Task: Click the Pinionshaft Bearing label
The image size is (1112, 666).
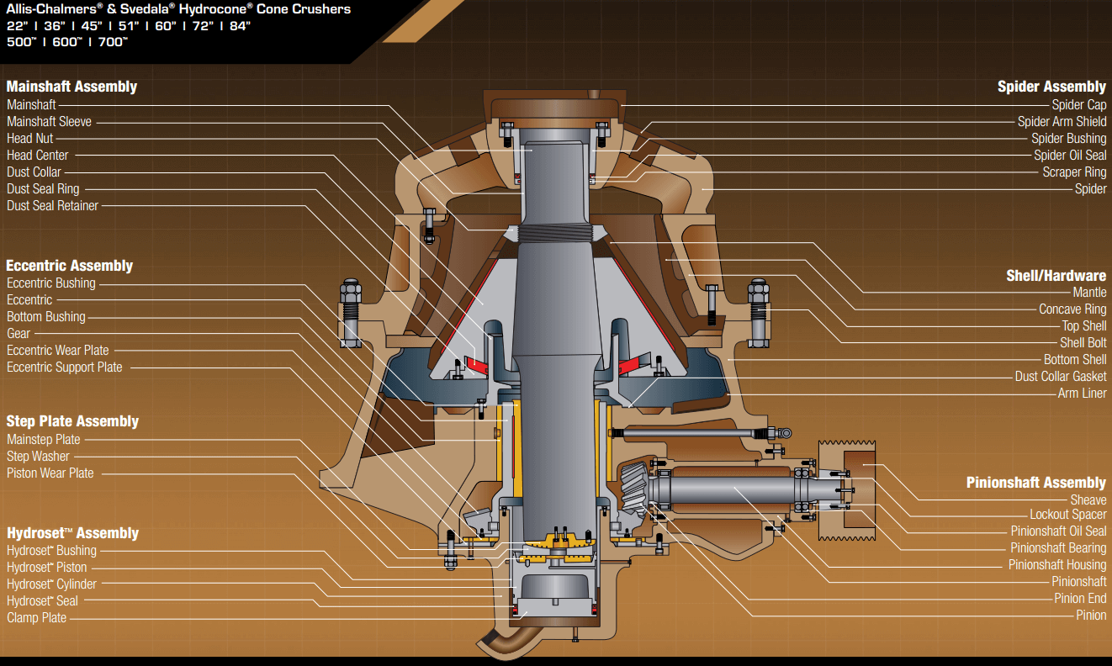Action: pyautogui.click(x=1058, y=548)
